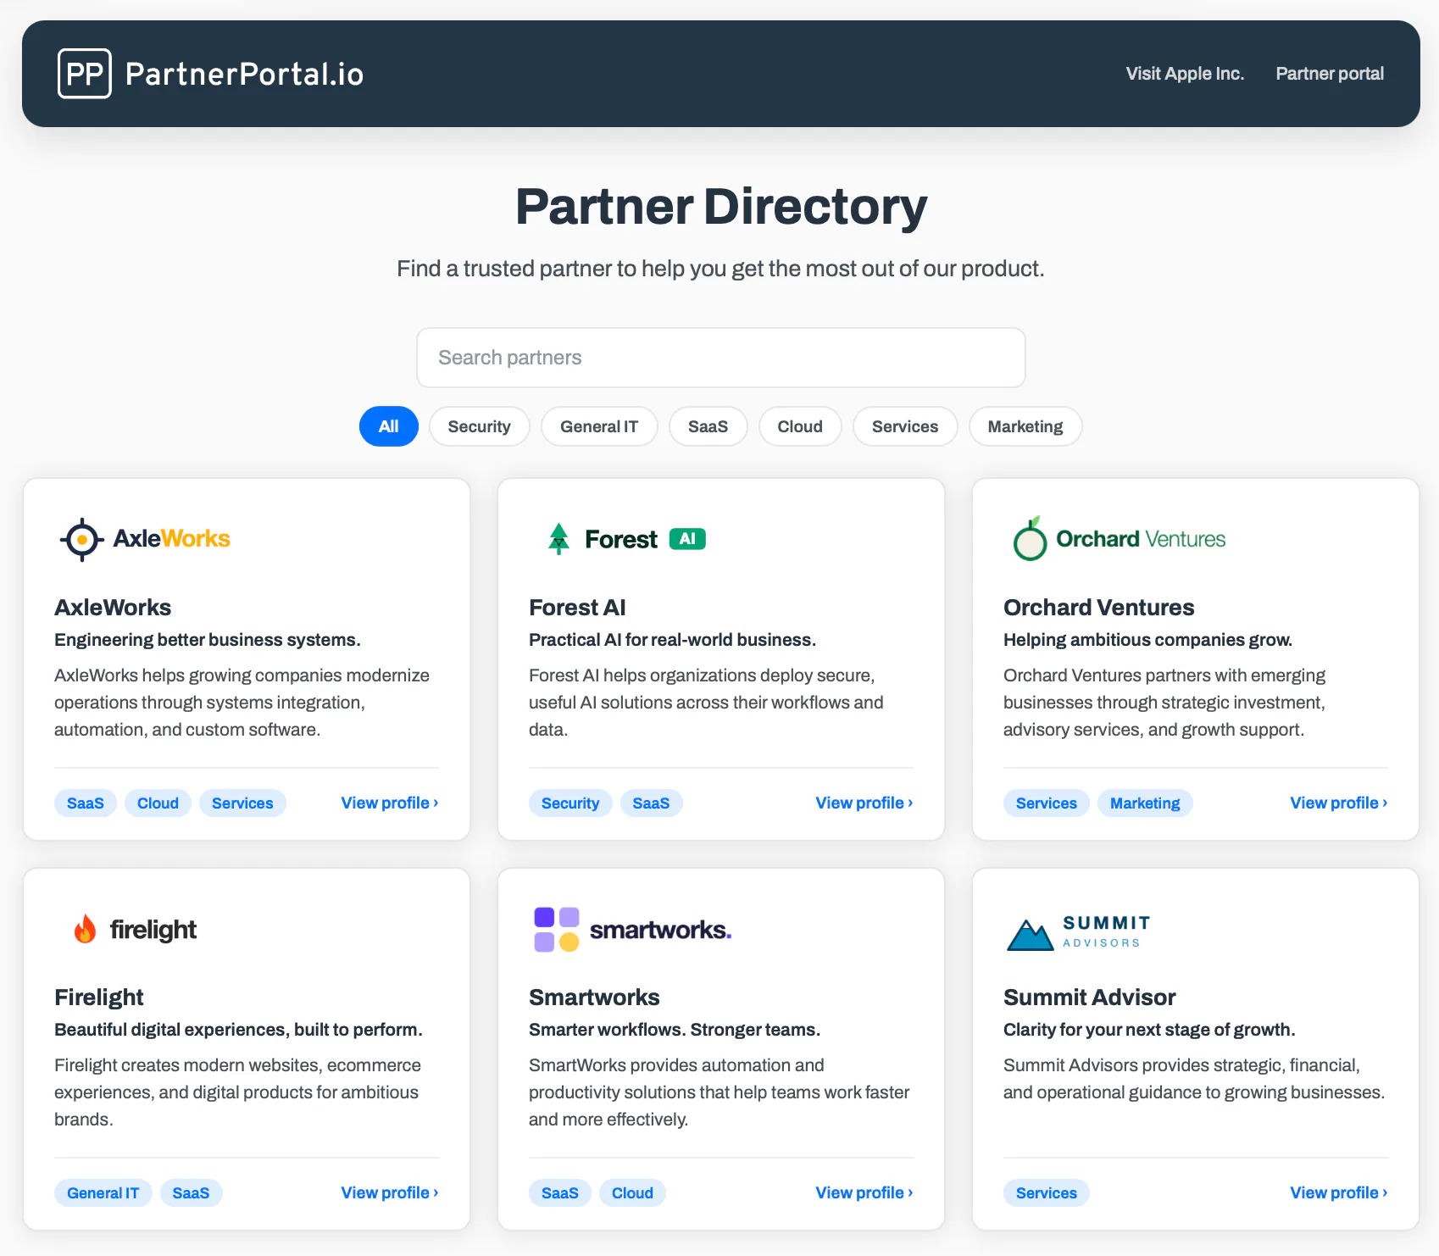Image resolution: width=1439 pixels, height=1256 pixels.
Task: Filter partners by Services category
Action: click(x=905, y=426)
